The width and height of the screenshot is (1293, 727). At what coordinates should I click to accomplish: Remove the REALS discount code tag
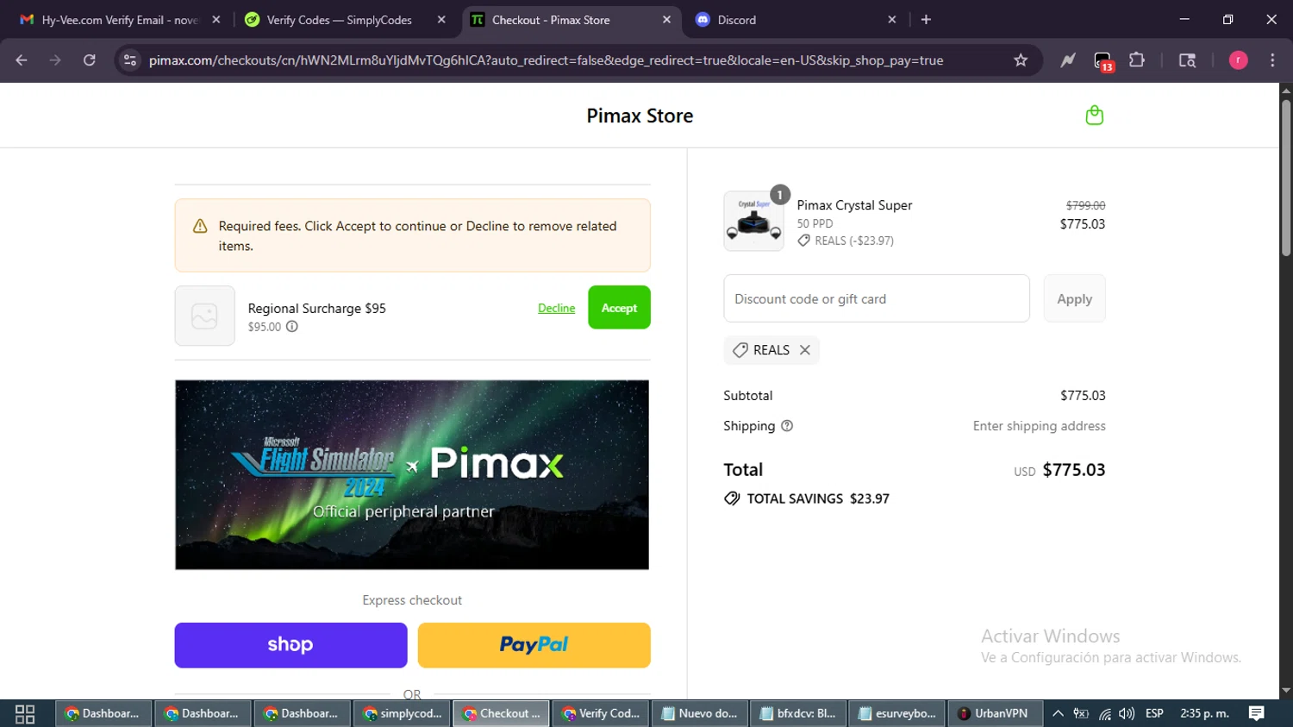(805, 349)
